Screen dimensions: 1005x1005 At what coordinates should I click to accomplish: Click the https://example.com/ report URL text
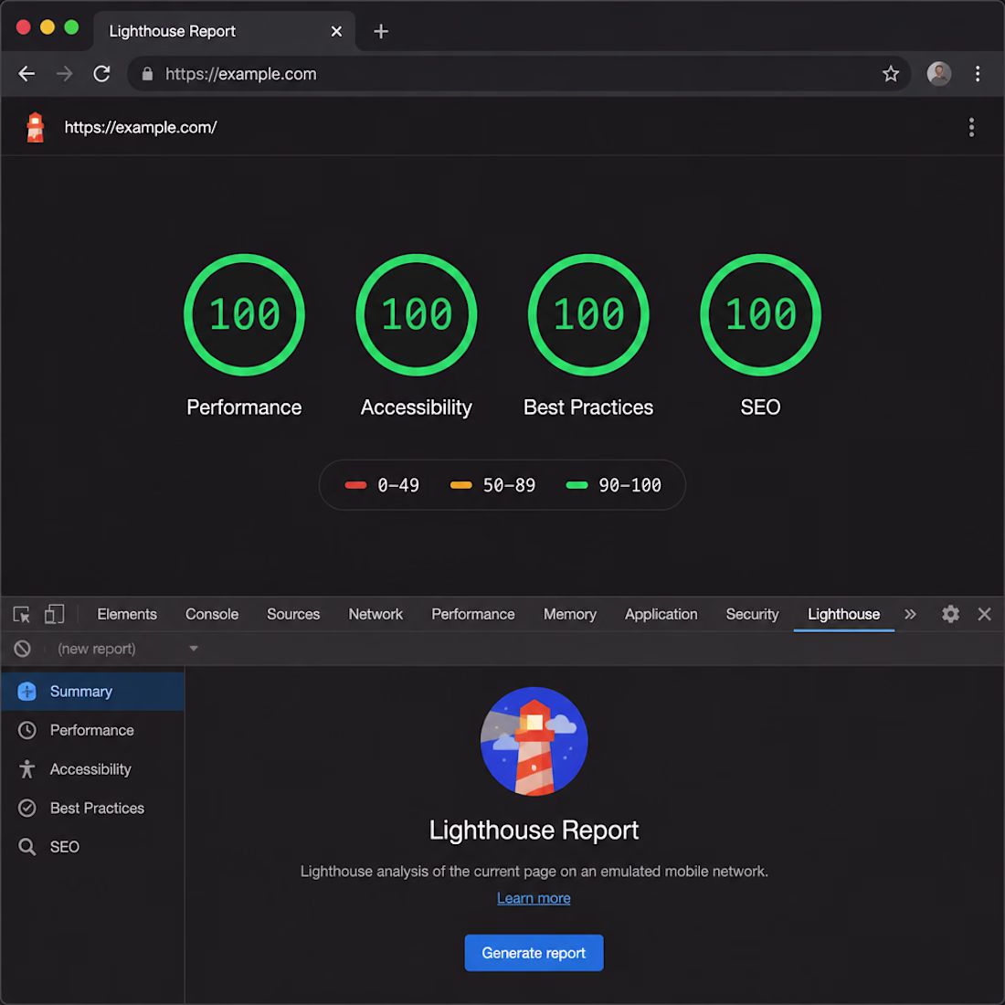(x=141, y=127)
